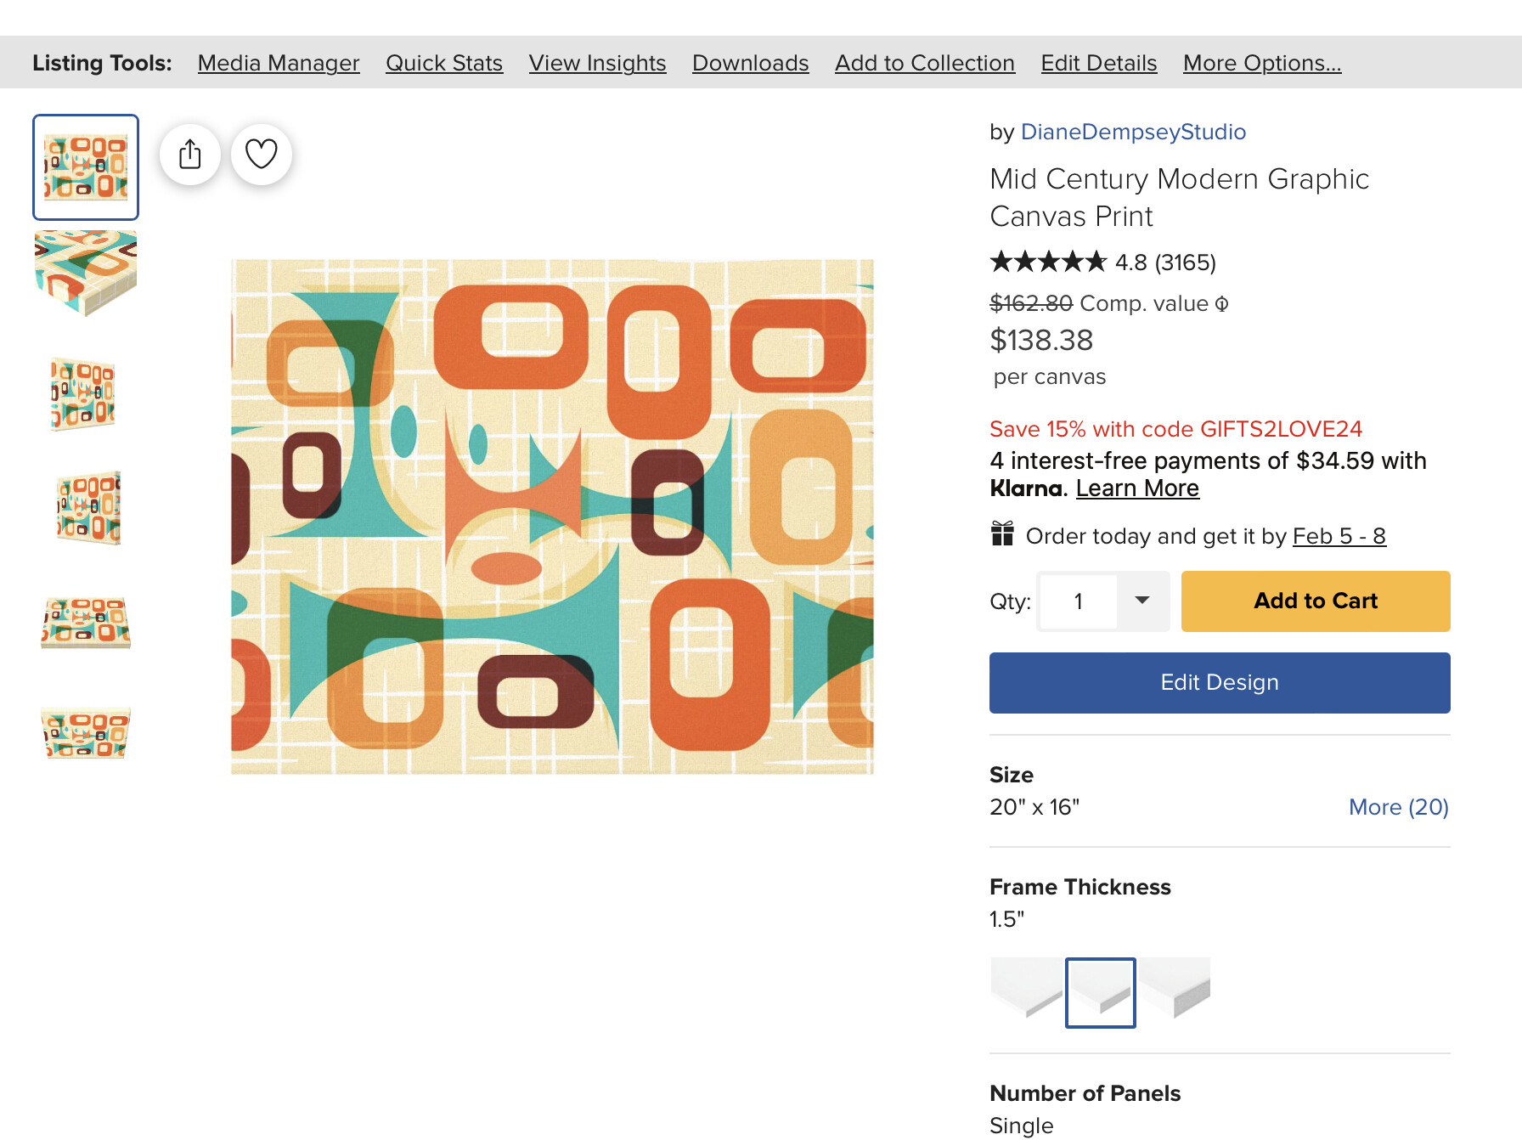Viewport: 1522px width, 1140px height.
Task: Open More Options... in Listing Tools
Action: (1262, 63)
